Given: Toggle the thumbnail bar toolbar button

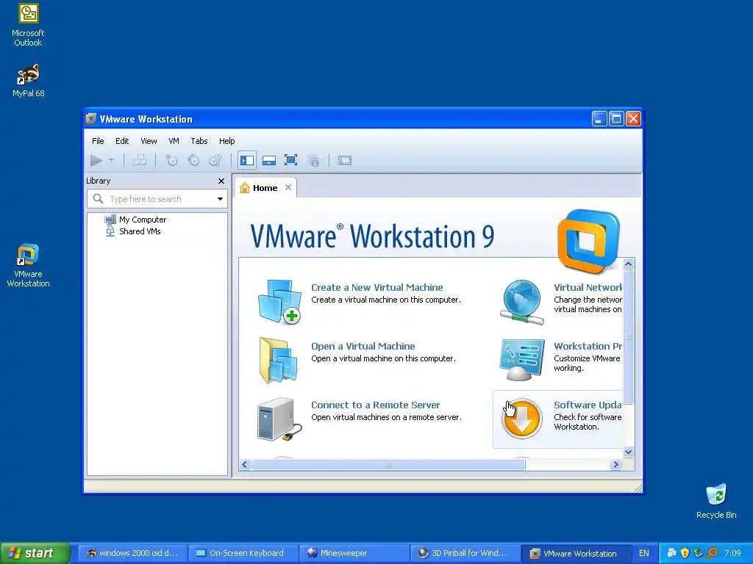Looking at the screenshot, I should tap(269, 160).
